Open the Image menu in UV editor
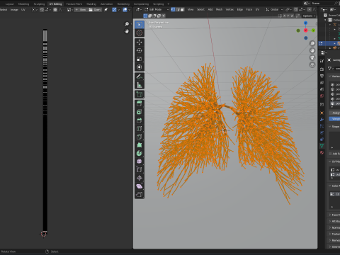Screen dimensions: 340x255 [14, 10]
